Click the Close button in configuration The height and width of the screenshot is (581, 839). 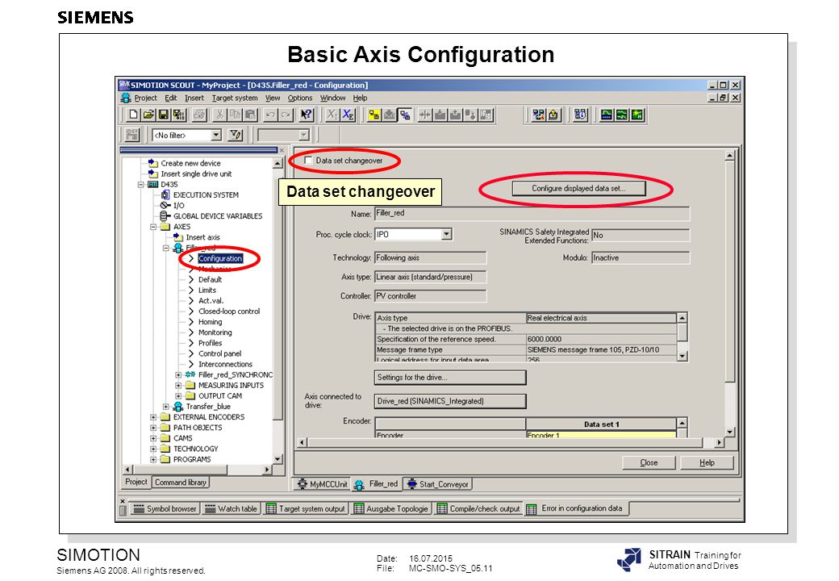(649, 462)
